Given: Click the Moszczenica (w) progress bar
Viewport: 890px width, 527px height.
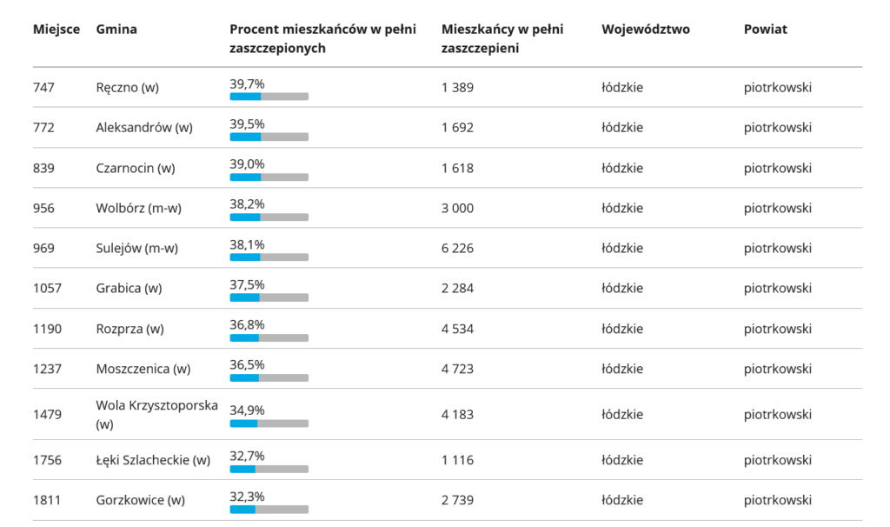Looking at the screenshot, I should click(x=269, y=377).
